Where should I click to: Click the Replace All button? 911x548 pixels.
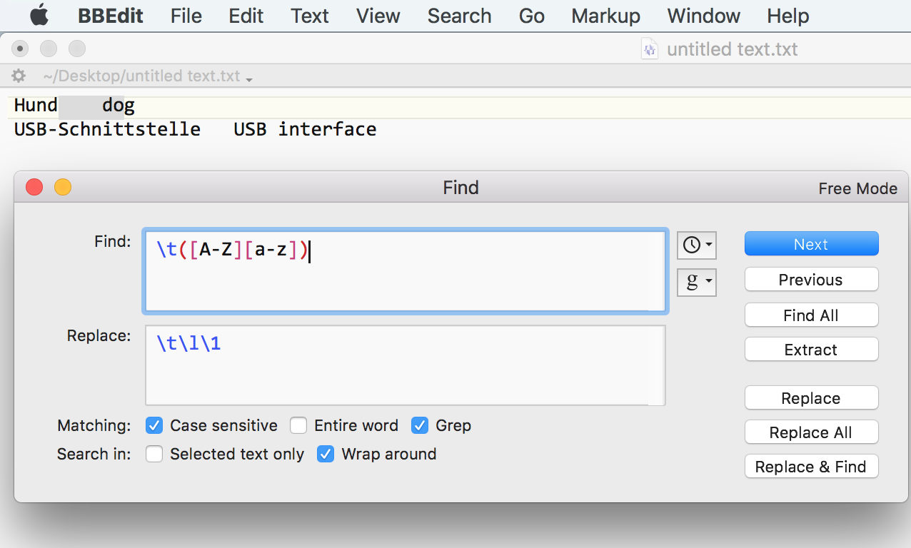tap(811, 432)
